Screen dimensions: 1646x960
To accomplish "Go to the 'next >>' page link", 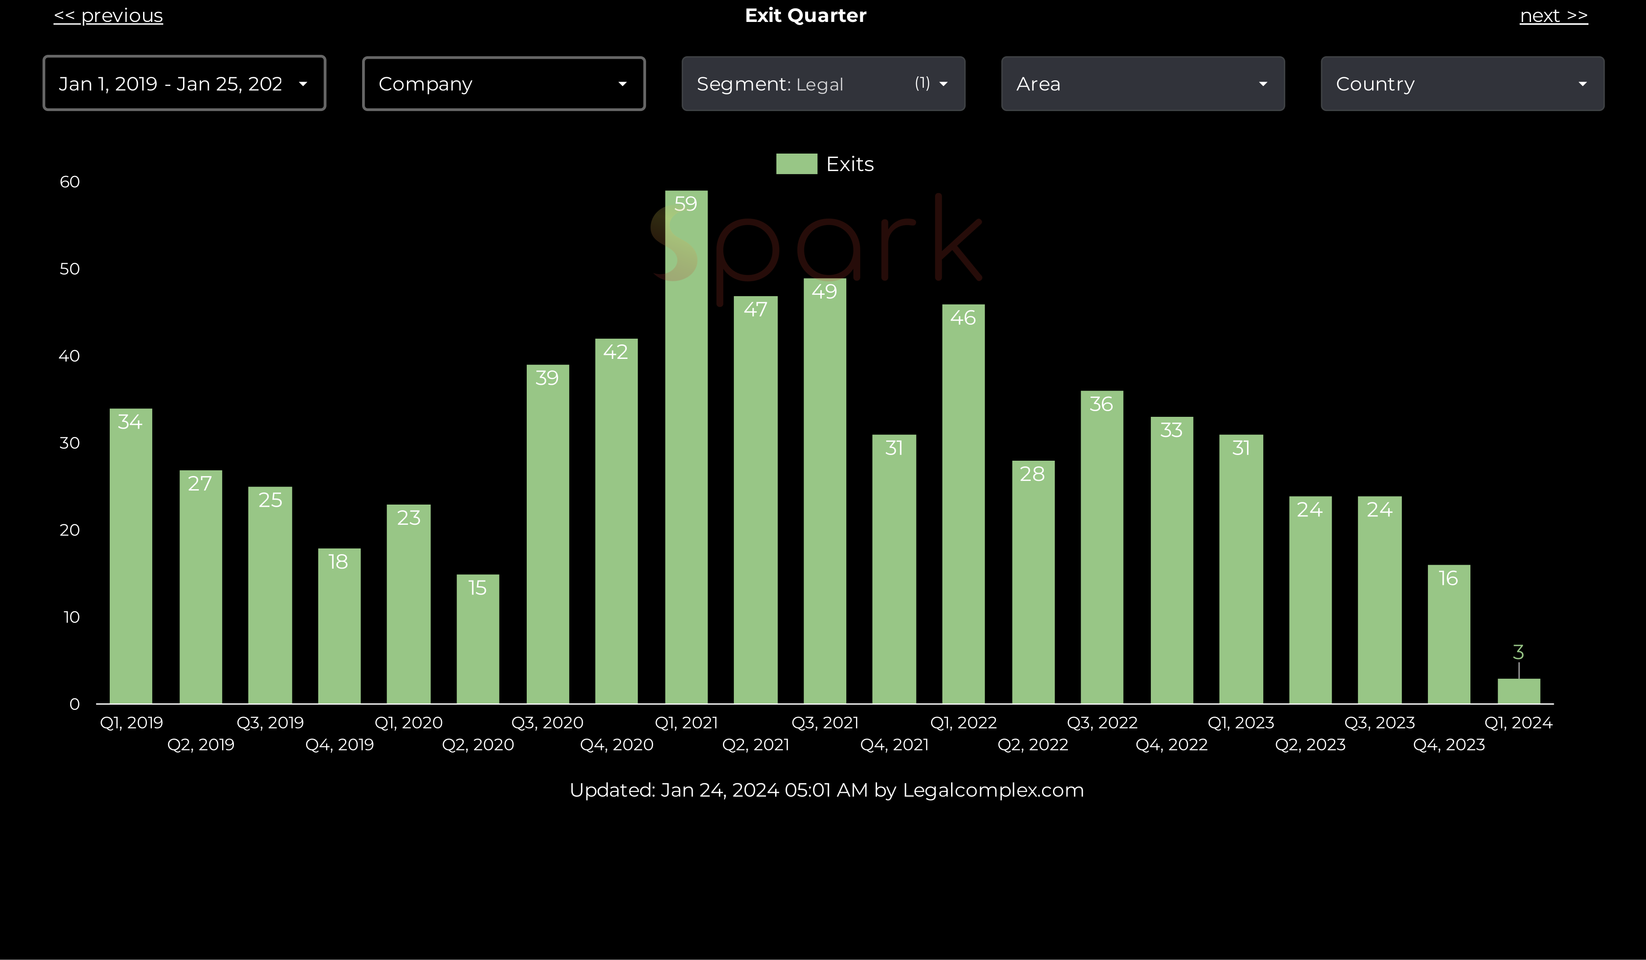I will (1553, 16).
